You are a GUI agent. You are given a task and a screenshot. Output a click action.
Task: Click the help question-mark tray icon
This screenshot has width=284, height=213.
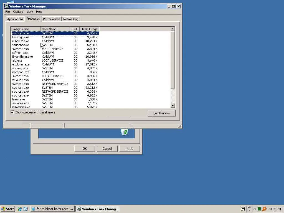click(243, 209)
